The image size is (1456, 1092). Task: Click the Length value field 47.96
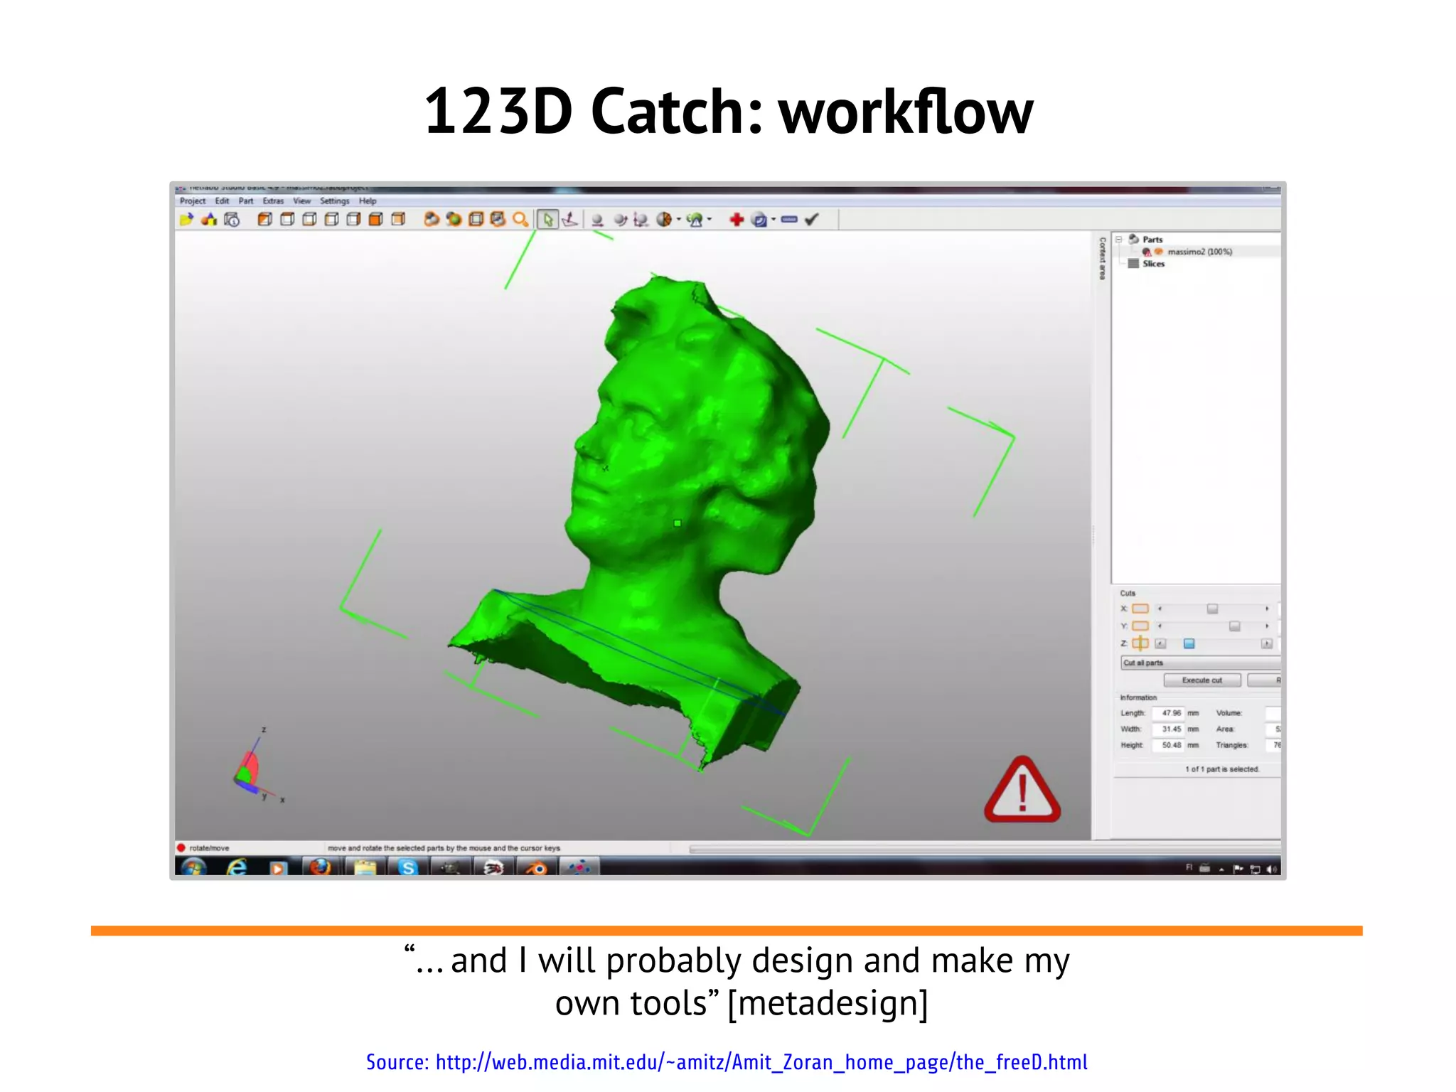point(1169,713)
